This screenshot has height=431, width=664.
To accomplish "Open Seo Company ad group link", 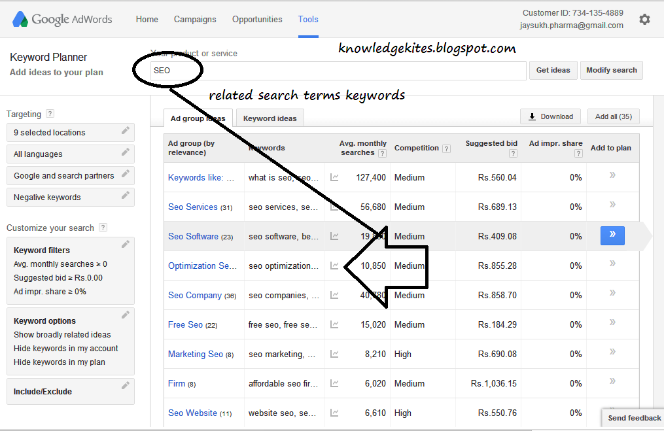I will coord(195,295).
